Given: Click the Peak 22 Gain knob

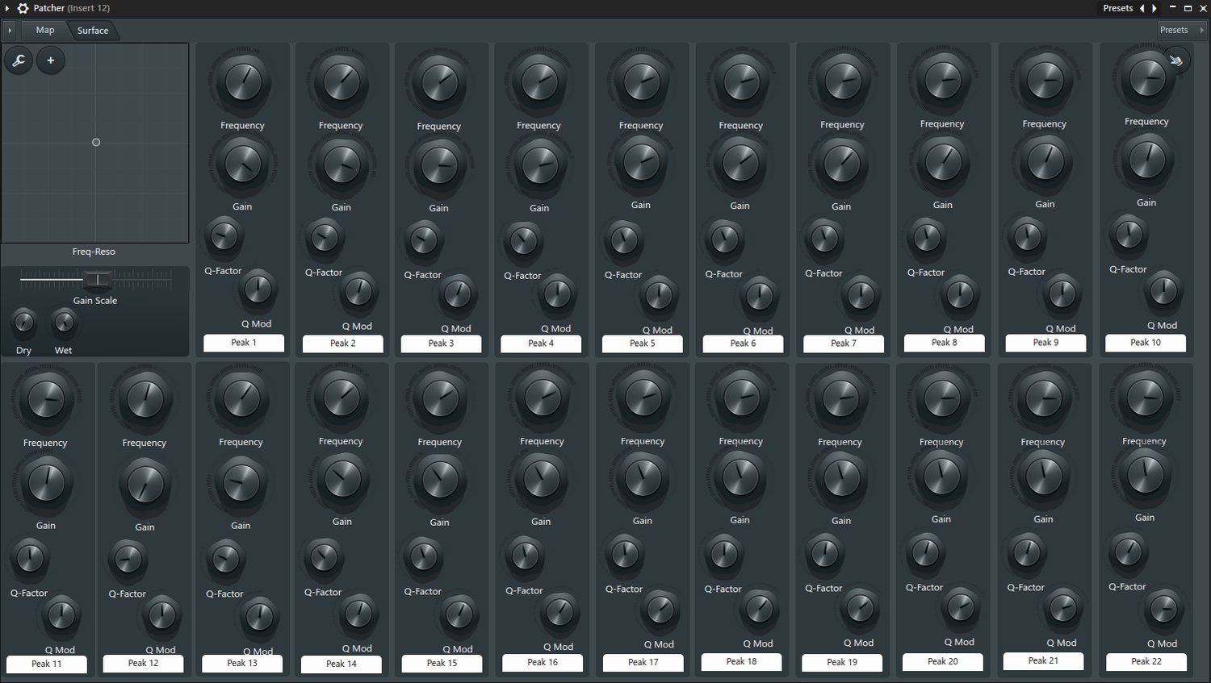Looking at the screenshot, I should tap(1145, 475).
